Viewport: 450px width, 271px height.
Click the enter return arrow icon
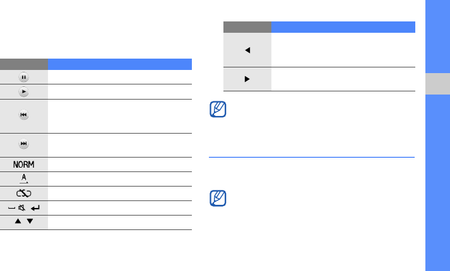click(36, 207)
